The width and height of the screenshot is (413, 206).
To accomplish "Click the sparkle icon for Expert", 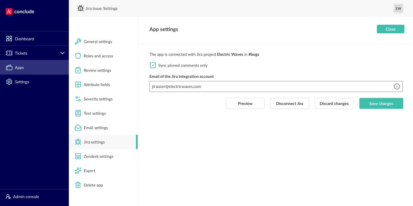I will [x=78, y=171].
